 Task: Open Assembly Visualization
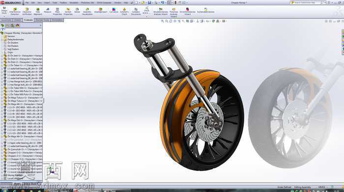(87, 11)
